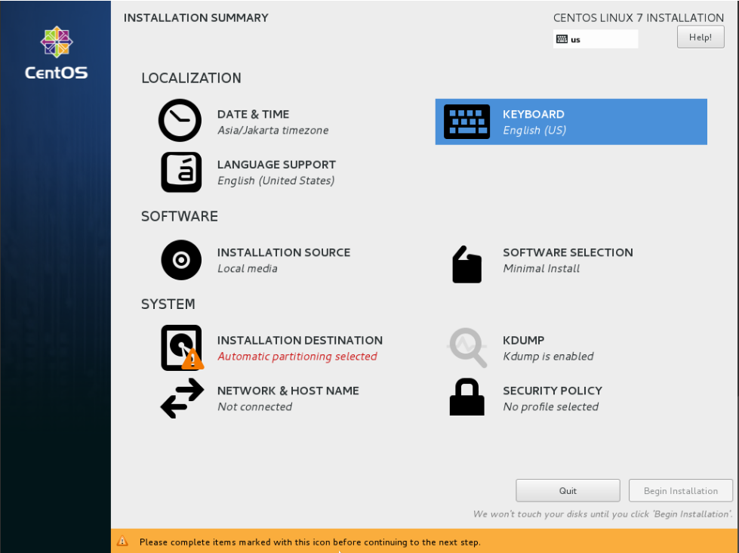Open the Security Policy padlock icon
Screen dimensions: 739x553
pos(466,398)
